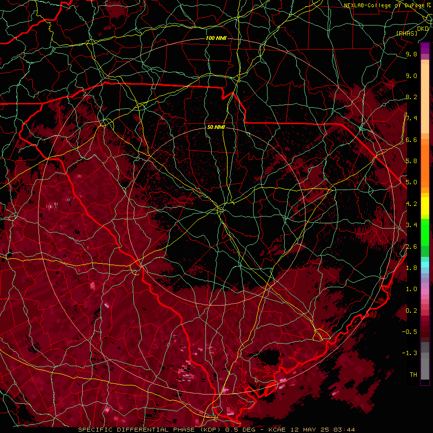Click the 9.0 scale value

[411, 76]
